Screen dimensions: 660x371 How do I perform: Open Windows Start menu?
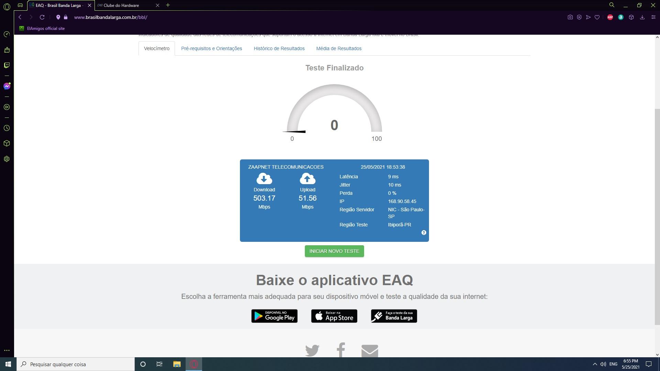(x=8, y=364)
